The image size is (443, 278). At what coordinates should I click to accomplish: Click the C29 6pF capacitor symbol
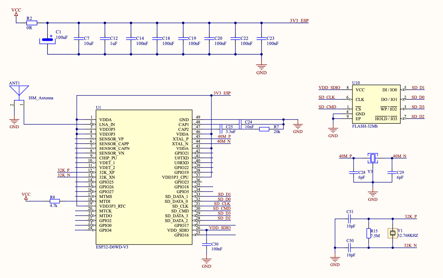(x=392, y=173)
